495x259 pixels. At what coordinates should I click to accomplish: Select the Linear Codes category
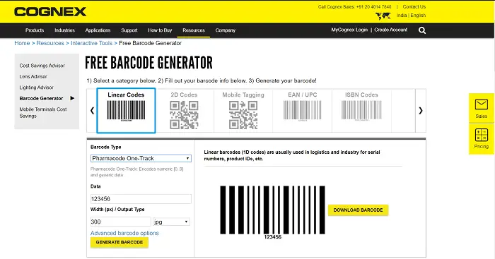(126, 110)
